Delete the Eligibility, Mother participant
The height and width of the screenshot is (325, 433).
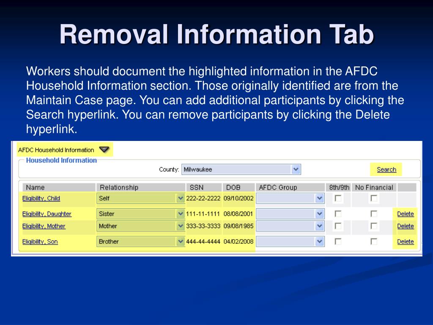[x=406, y=226]
